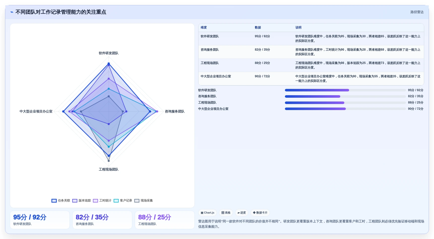Image resolution: width=434 pixels, height=239 pixels.
Task: Click the 88分 / 25分 table cell
Action: pyautogui.click(x=262, y=63)
